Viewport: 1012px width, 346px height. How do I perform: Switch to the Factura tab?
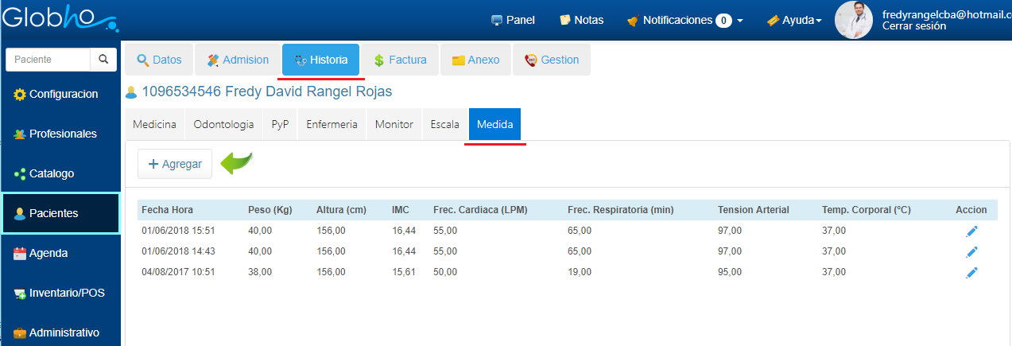[400, 60]
